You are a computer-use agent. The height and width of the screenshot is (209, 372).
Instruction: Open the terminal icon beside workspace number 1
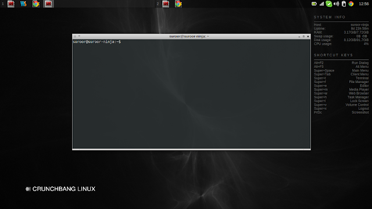tap(11, 4)
